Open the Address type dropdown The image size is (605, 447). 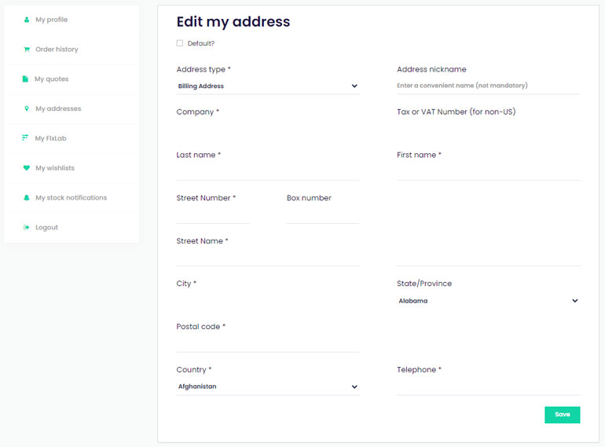click(x=268, y=86)
